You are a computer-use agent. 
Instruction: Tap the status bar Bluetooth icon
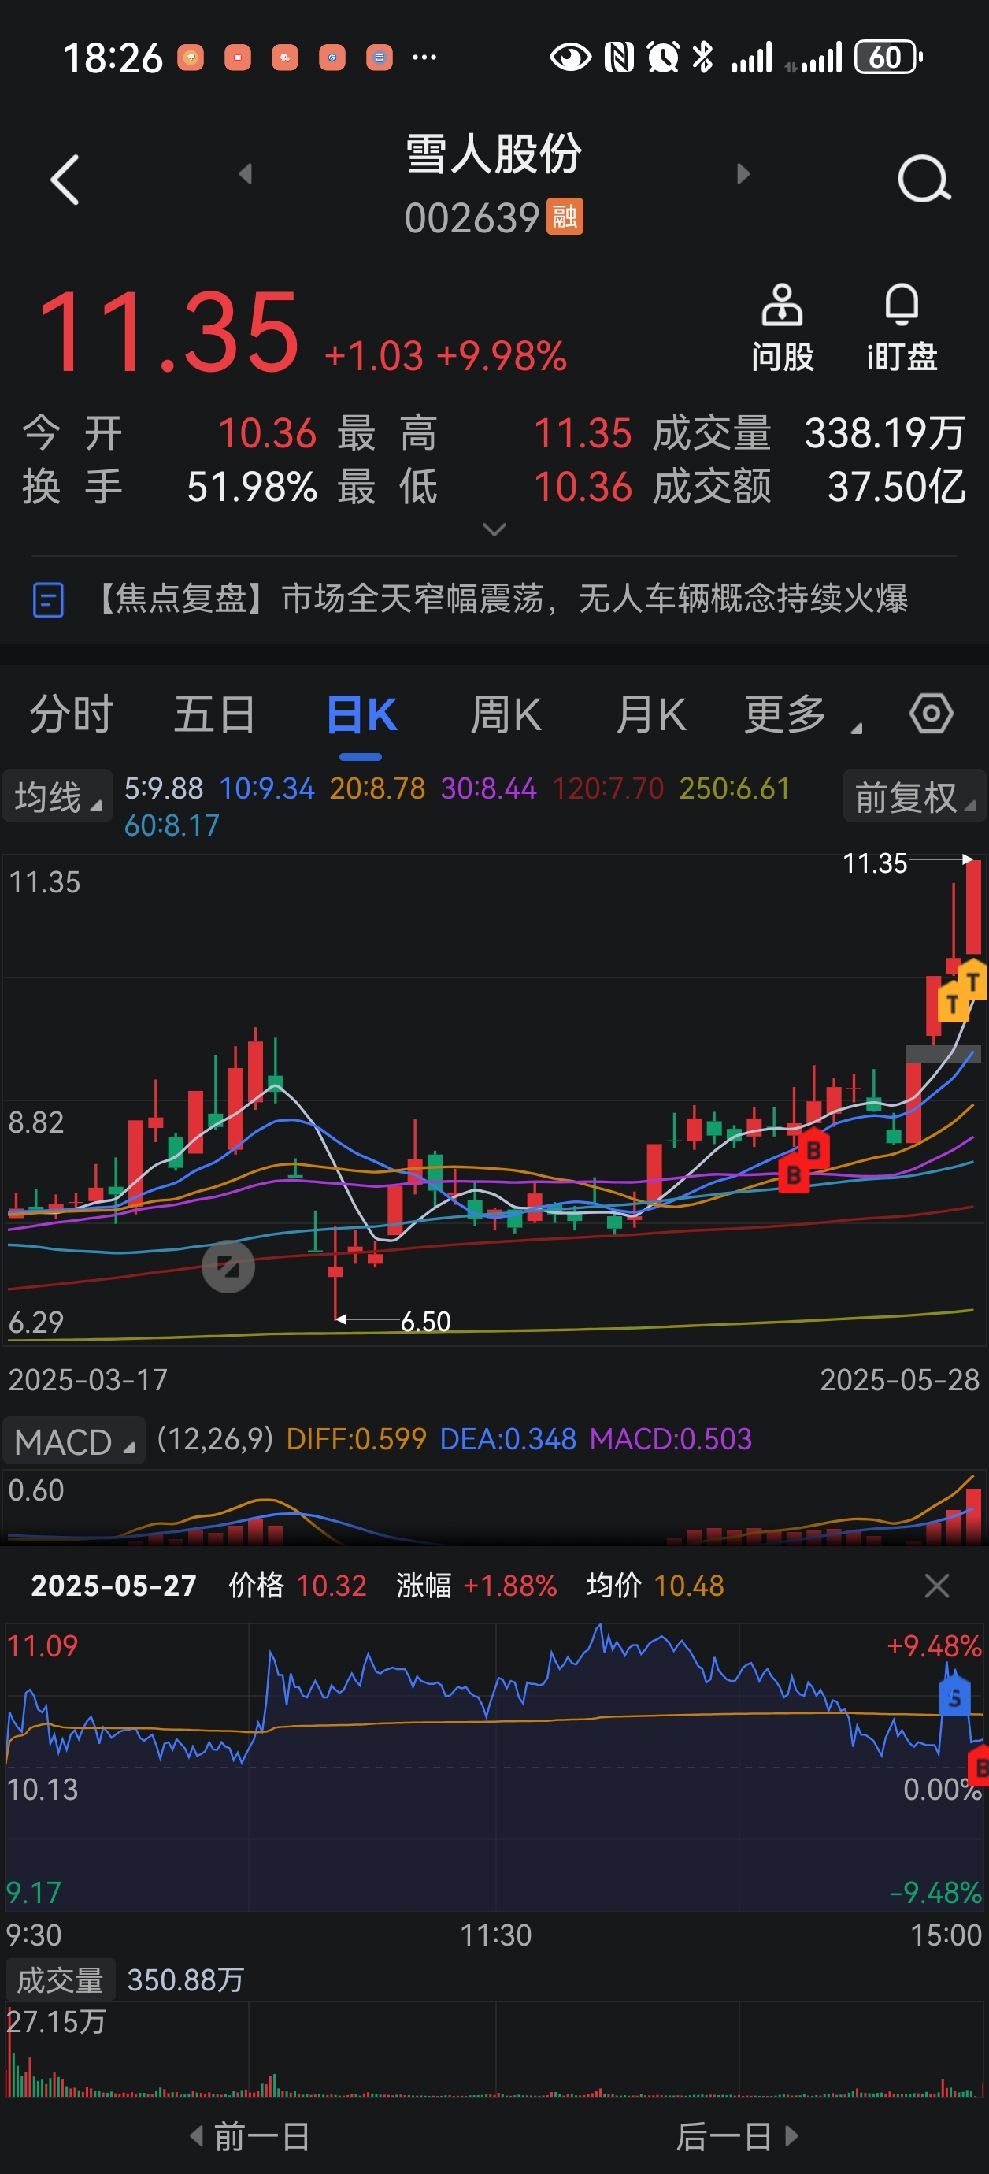point(702,58)
